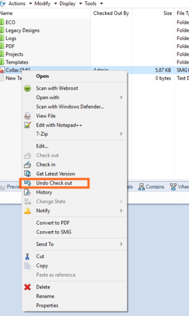Expand the 7-Zip submenu arrow
Screen dimensions: 189x316
click(x=121, y=134)
